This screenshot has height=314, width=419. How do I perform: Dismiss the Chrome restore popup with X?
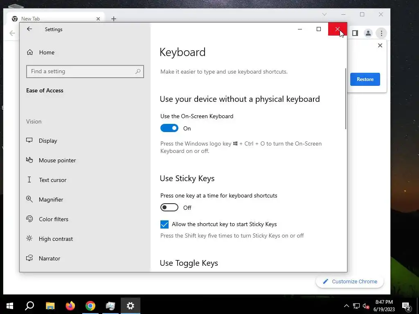pyautogui.click(x=380, y=45)
